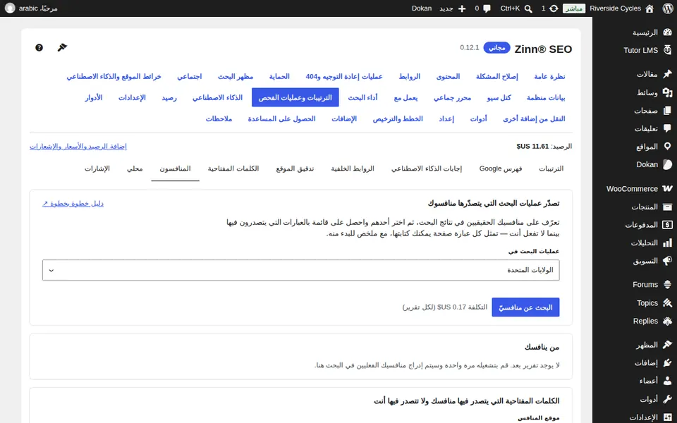Click the plus icon next to جديد
This screenshot has width=677, height=423.
pos(461,8)
